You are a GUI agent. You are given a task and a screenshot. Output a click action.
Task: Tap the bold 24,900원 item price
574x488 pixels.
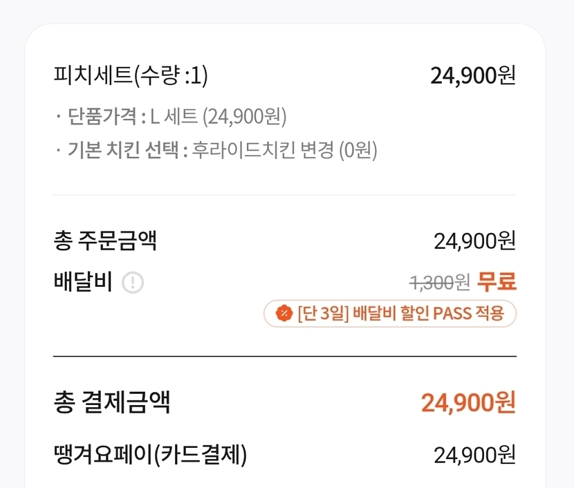click(473, 75)
